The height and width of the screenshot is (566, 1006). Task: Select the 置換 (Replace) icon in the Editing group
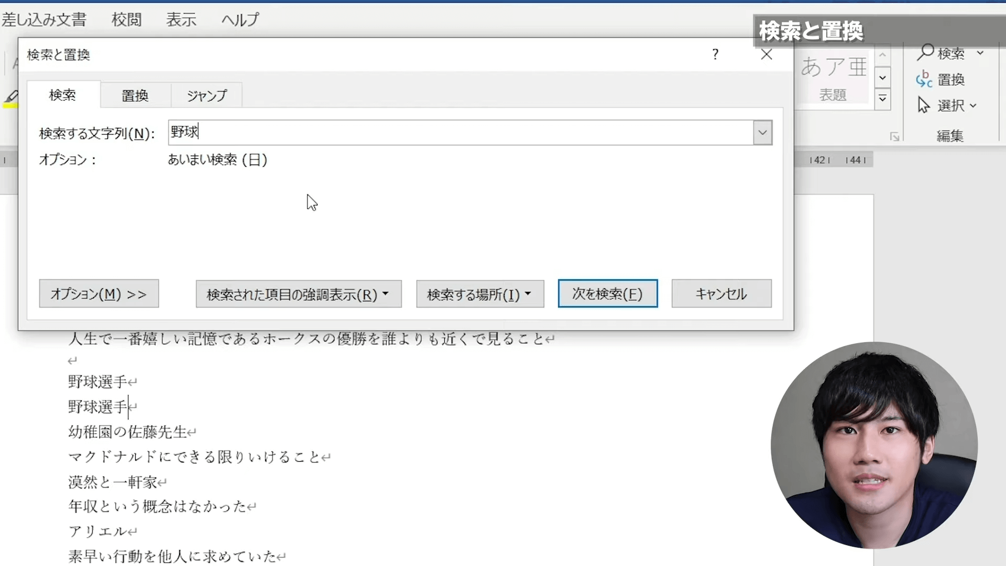pyautogui.click(x=925, y=79)
